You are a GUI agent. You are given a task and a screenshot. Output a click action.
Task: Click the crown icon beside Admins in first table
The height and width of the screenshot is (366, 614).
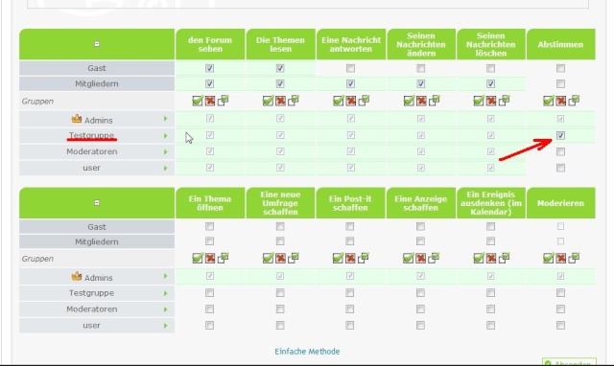click(77, 119)
